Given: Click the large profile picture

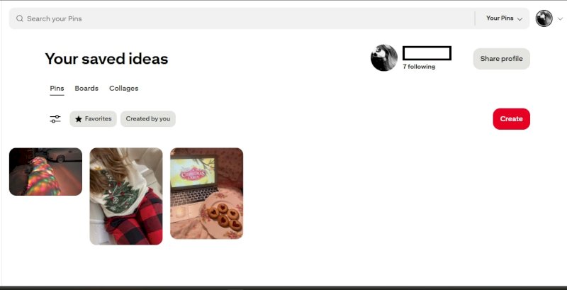Looking at the screenshot, I should (384, 58).
